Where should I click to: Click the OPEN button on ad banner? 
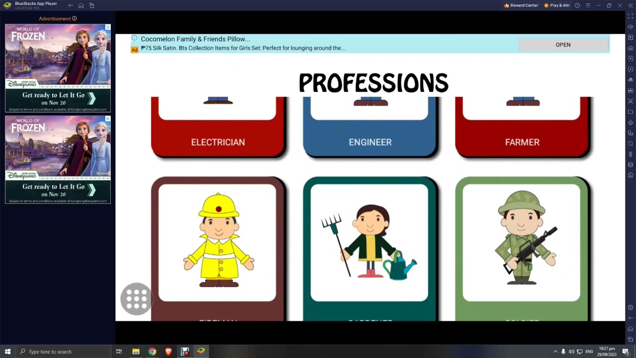click(x=563, y=45)
